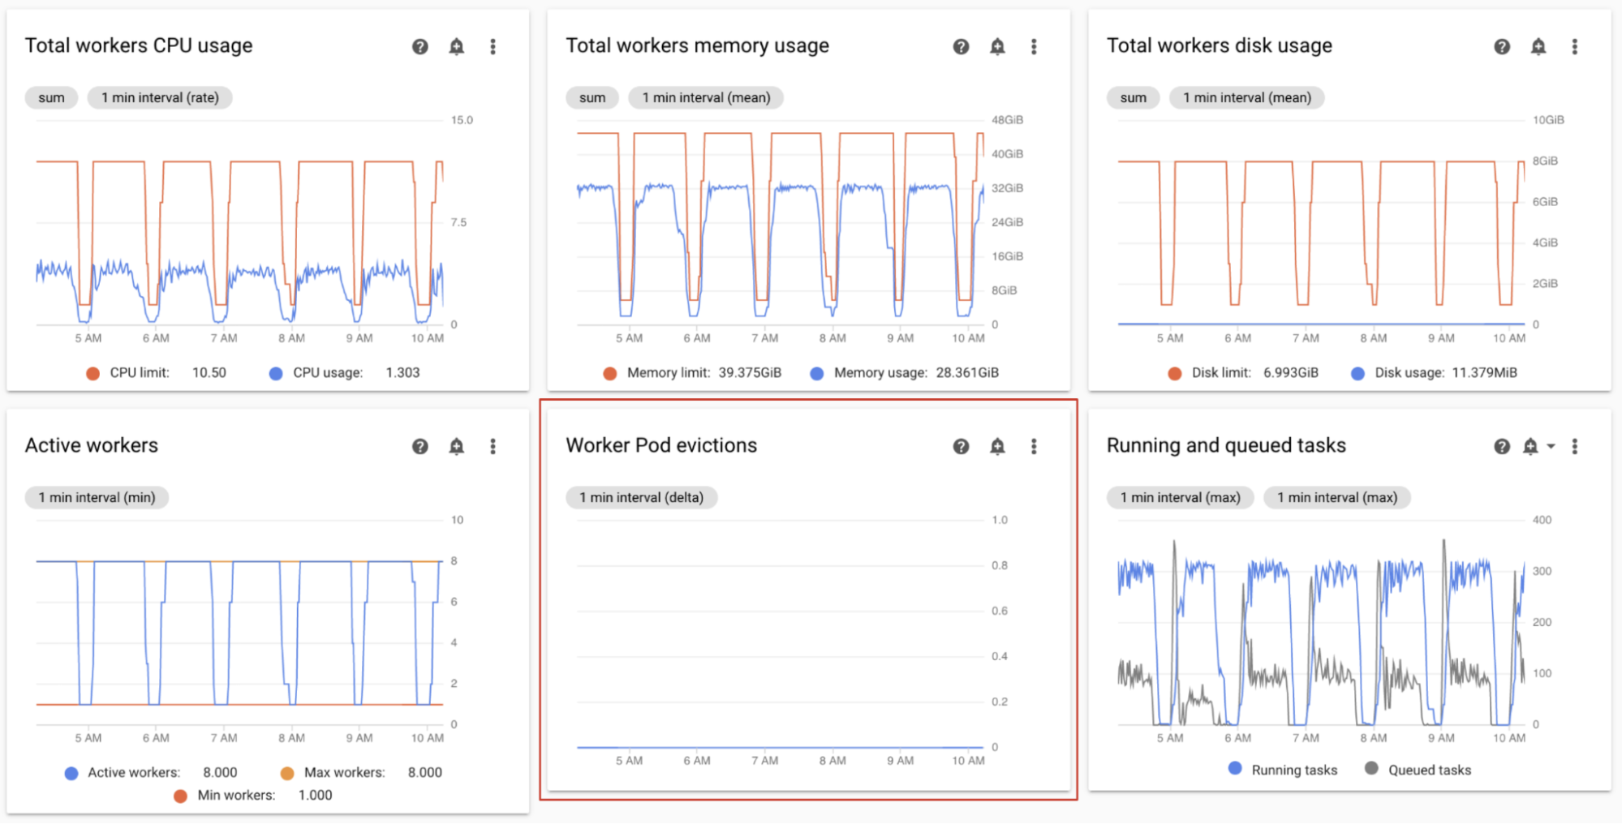This screenshot has width=1622, height=824.
Task: Click alert bell on Total workers disk usage
Action: pos(1538,47)
